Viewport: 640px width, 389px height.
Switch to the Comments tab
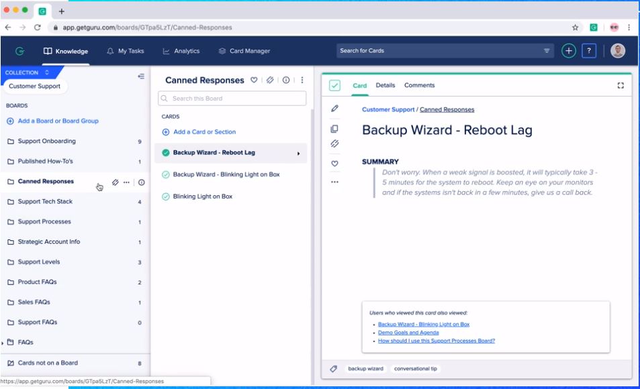click(419, 85)
